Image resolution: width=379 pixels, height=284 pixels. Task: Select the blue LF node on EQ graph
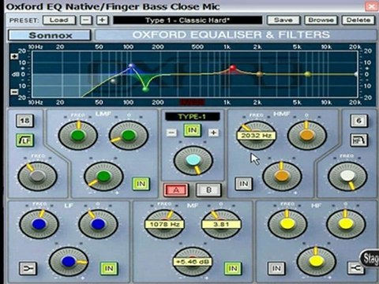tap(131, 66)
